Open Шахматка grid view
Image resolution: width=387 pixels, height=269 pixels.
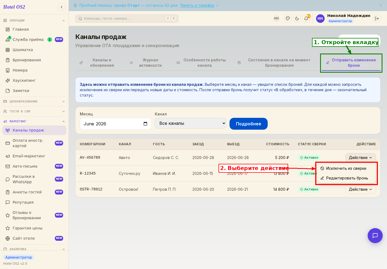[x=34, y=50]
